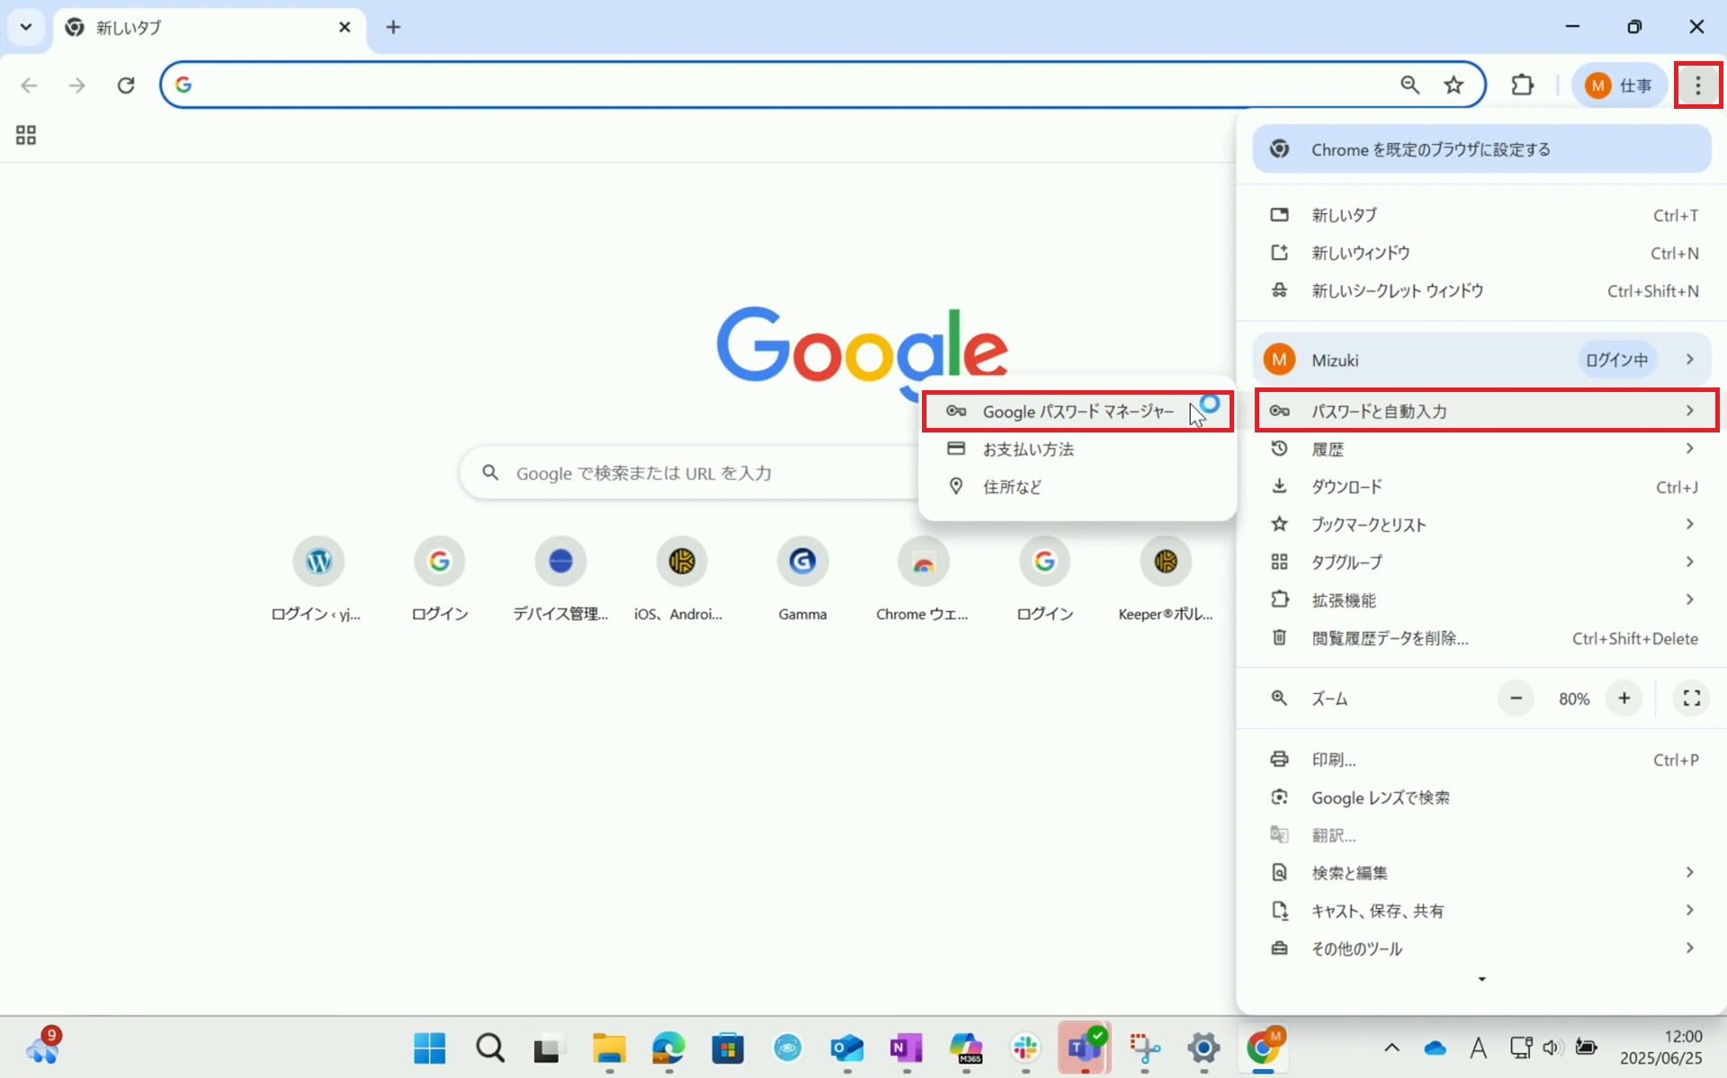Viewport: 1727px width, 1078px height.
Task: Open Slack from the Windows taskbar
Action: pyautogui.click(x=1025, y=1047)
